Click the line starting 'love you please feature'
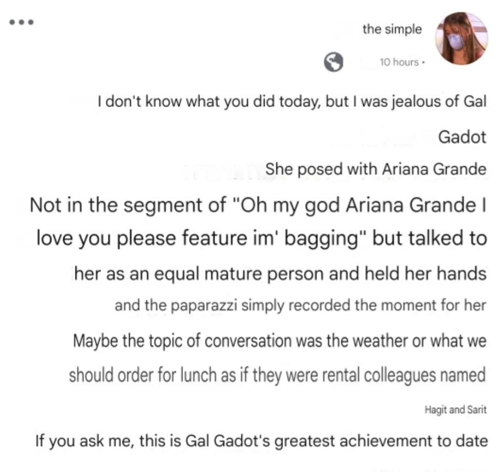 (262, 238)
